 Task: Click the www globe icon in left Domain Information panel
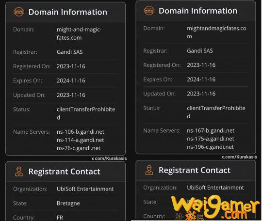pyautogui.click(x=19, y=12)
